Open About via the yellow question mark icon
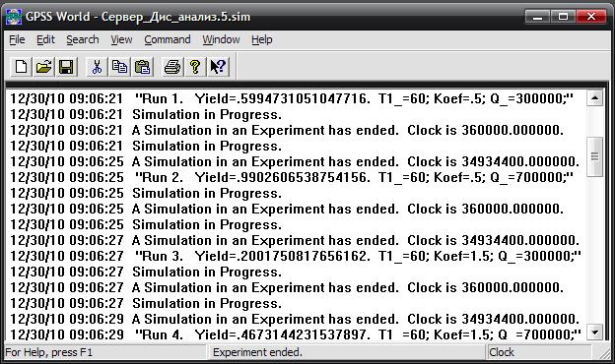The width and height of the screenshot is (615, 364). tap(195, 67)
